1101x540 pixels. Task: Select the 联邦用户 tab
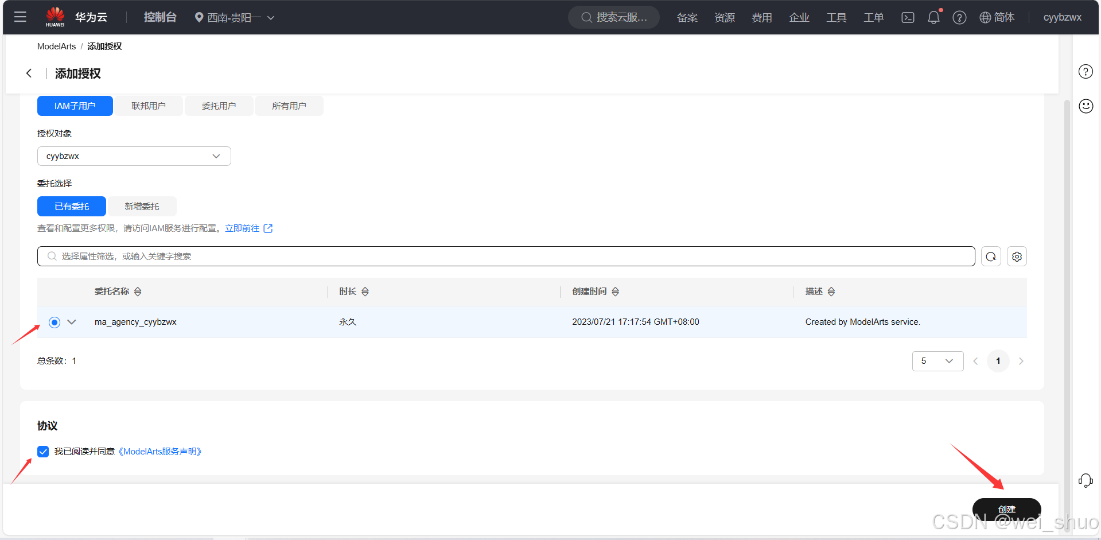[x=149, y=106]
